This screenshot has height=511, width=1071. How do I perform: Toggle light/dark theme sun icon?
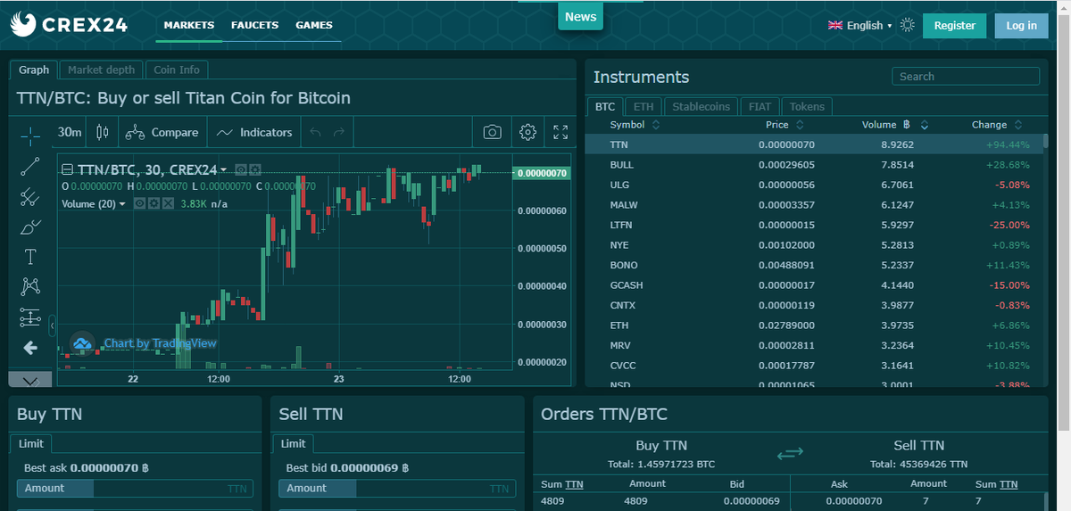point(908,25)
